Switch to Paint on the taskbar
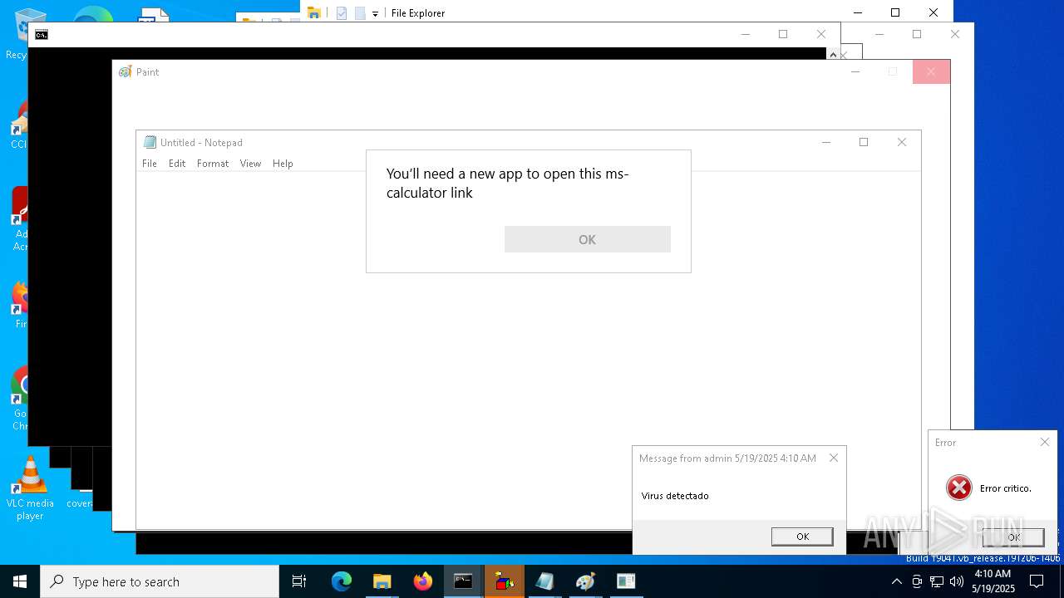 pyautogui.click(x=585, y=581)
